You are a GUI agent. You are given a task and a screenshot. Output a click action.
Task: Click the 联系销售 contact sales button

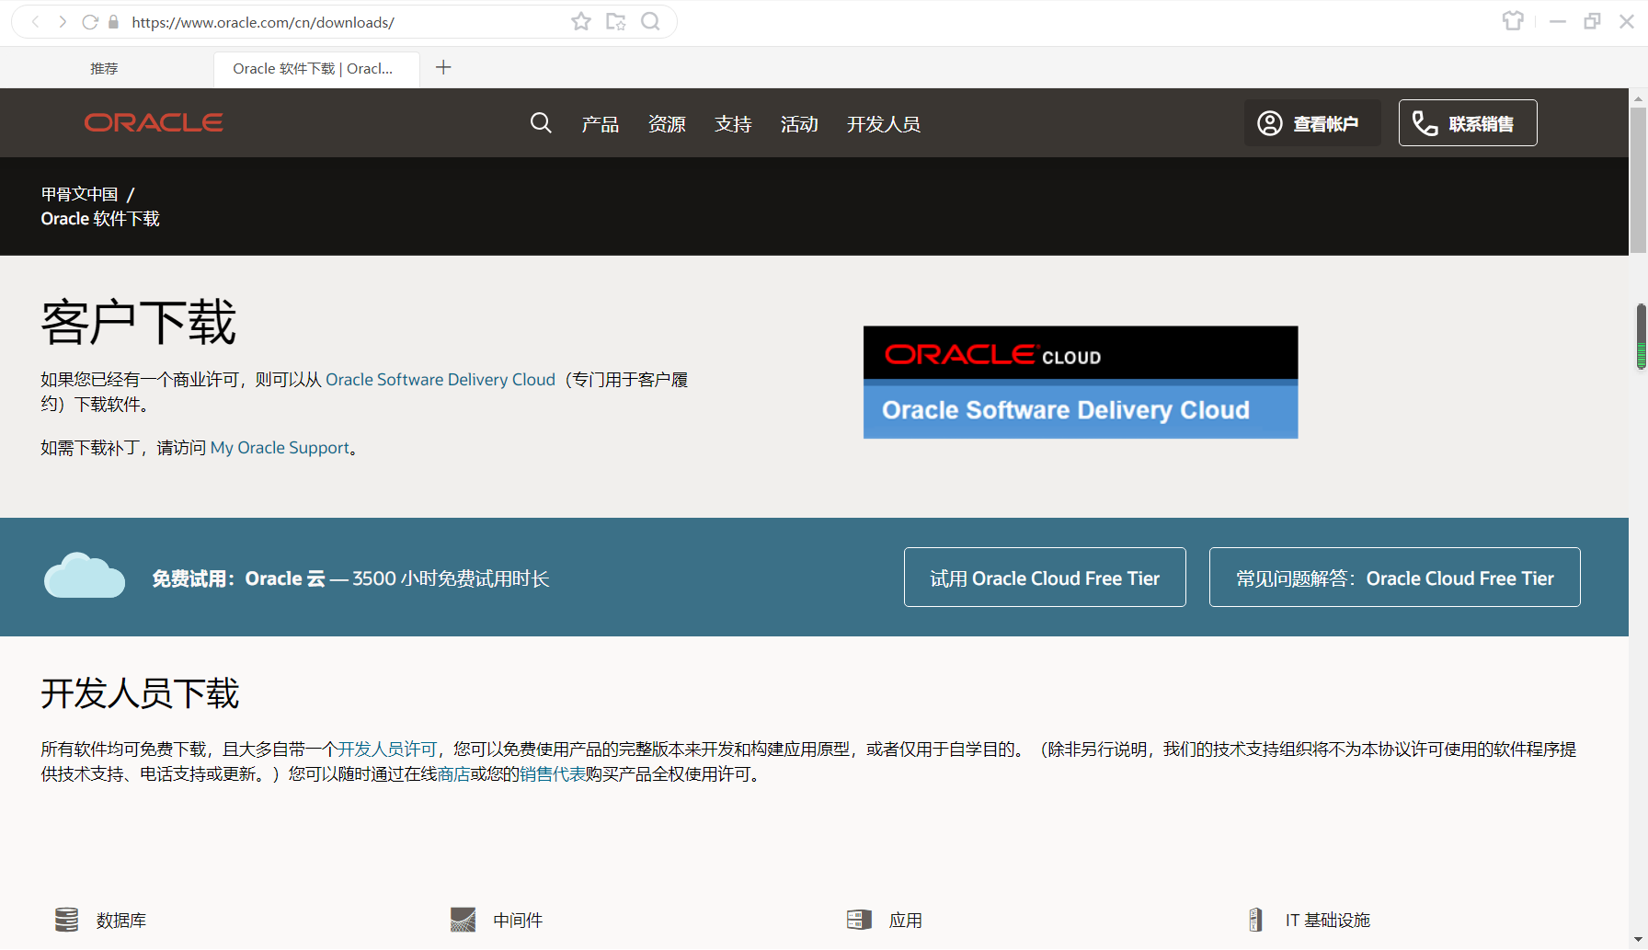point(1468,122)
